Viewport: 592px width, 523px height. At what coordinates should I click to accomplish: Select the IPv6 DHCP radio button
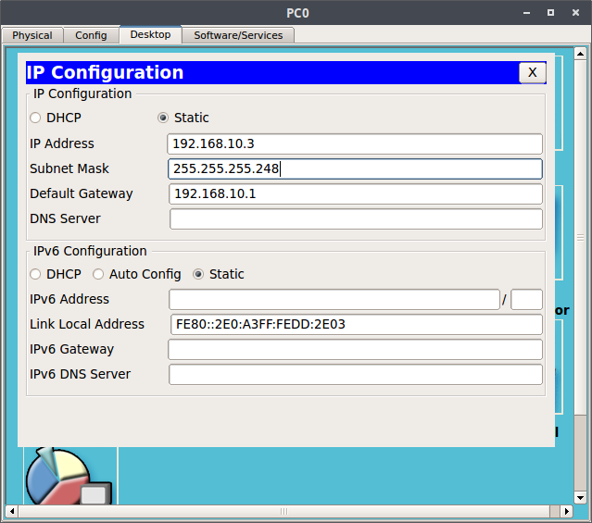click(35, 274)
